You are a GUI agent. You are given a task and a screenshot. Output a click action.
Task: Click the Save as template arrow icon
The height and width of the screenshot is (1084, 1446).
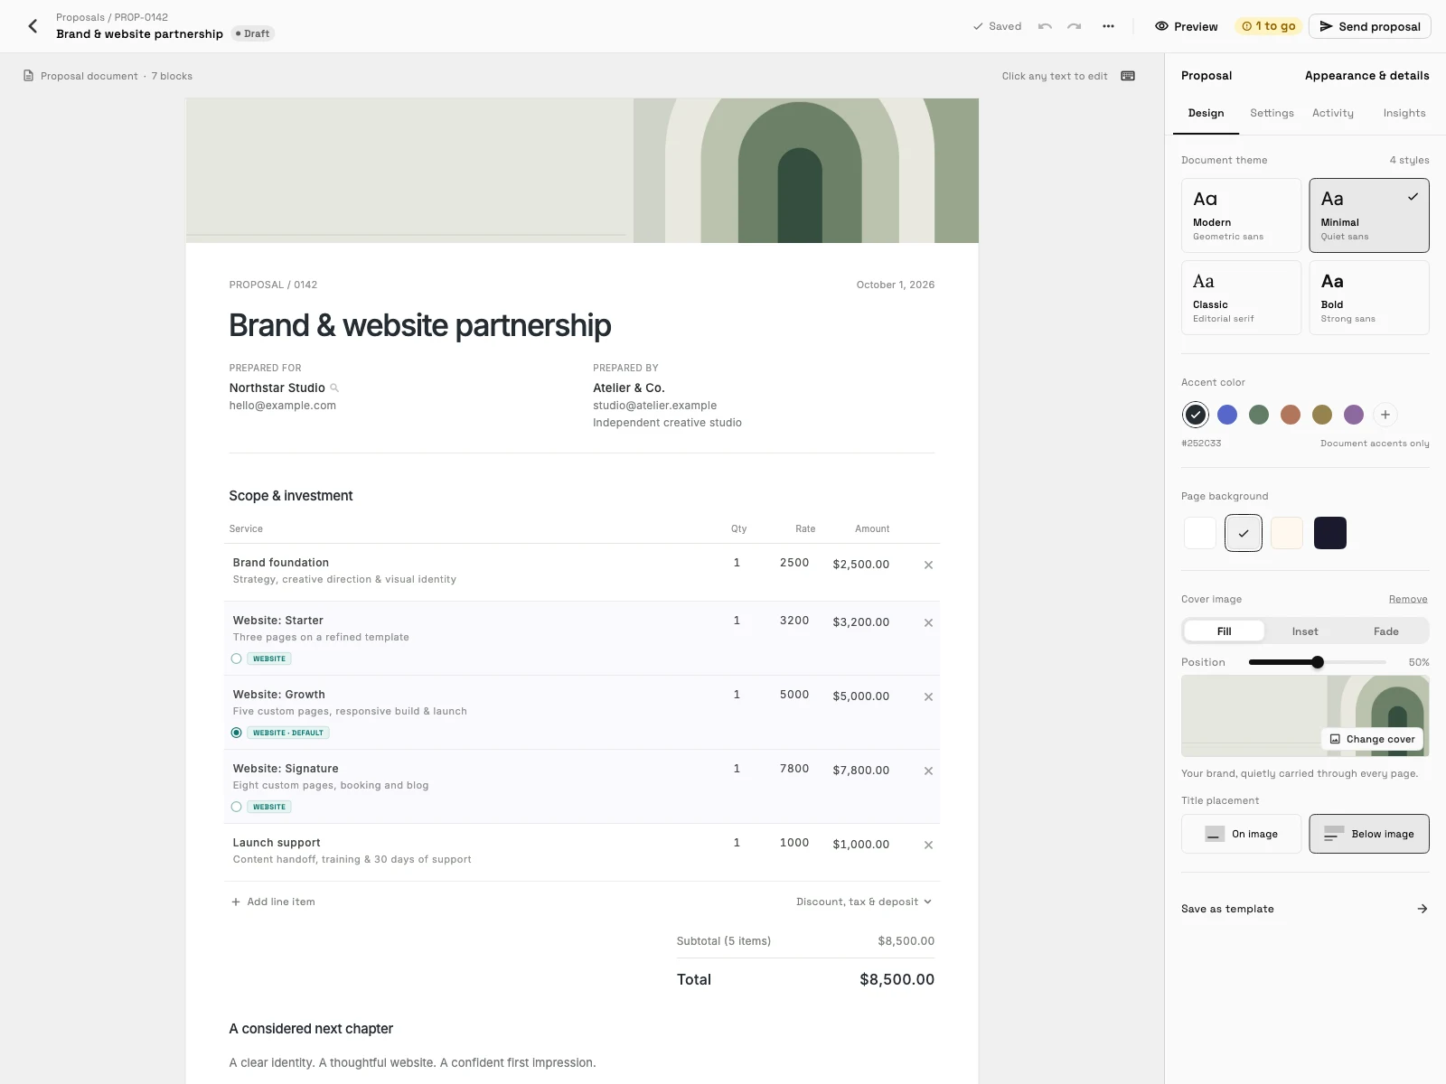(x=1422, y=909)
